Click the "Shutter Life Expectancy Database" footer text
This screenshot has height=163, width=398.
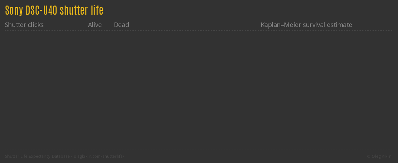pos(37,156)
